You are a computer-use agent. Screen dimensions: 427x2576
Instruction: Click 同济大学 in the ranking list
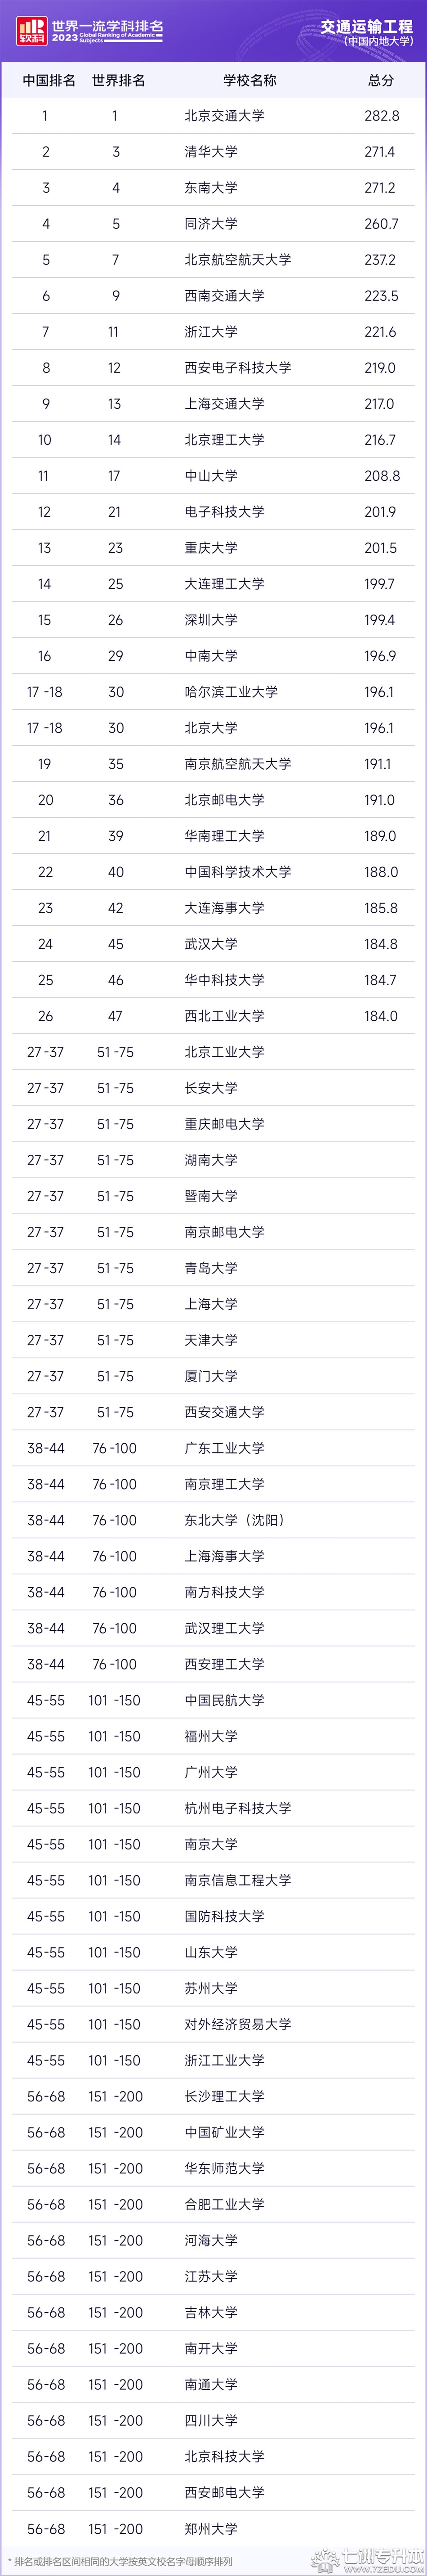pos(211,224)
